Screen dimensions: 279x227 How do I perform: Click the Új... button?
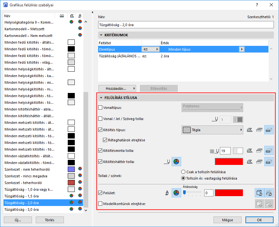pyautogui.click(x=18, y=220)
